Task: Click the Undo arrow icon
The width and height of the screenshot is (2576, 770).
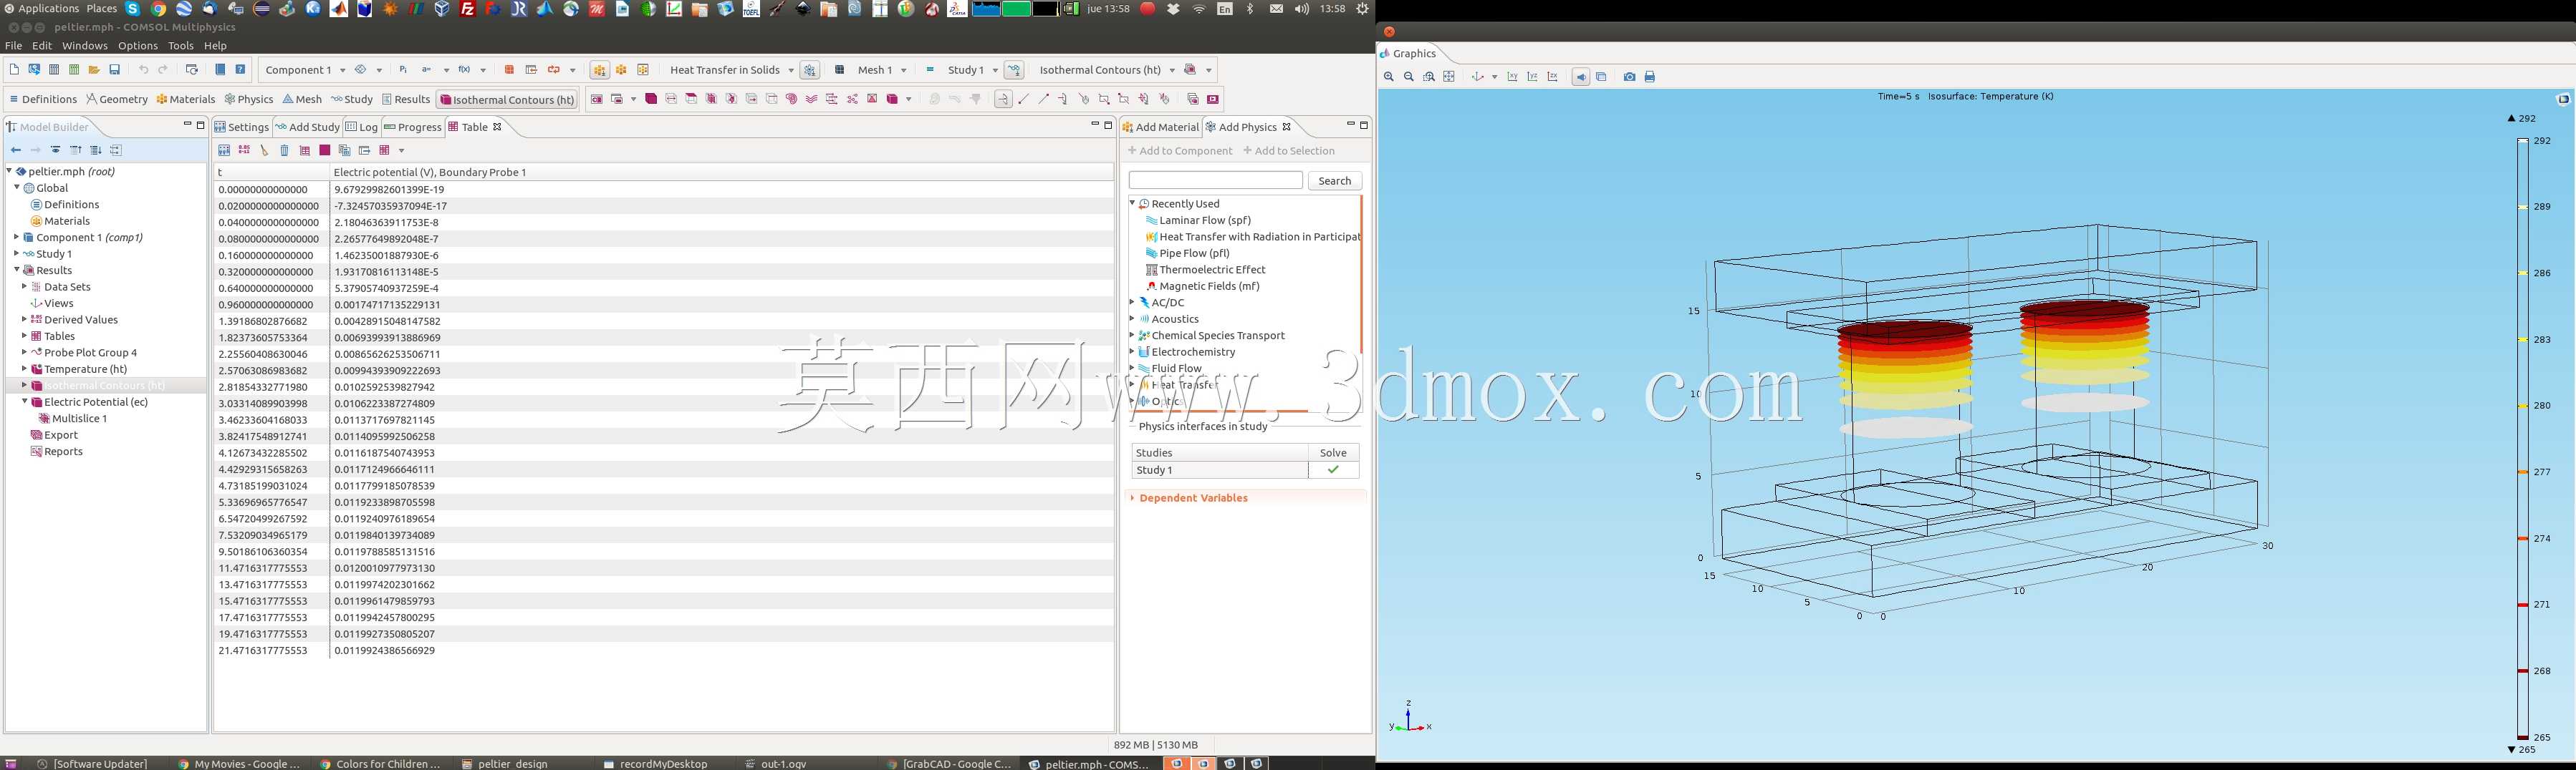Action: (143, 70)
